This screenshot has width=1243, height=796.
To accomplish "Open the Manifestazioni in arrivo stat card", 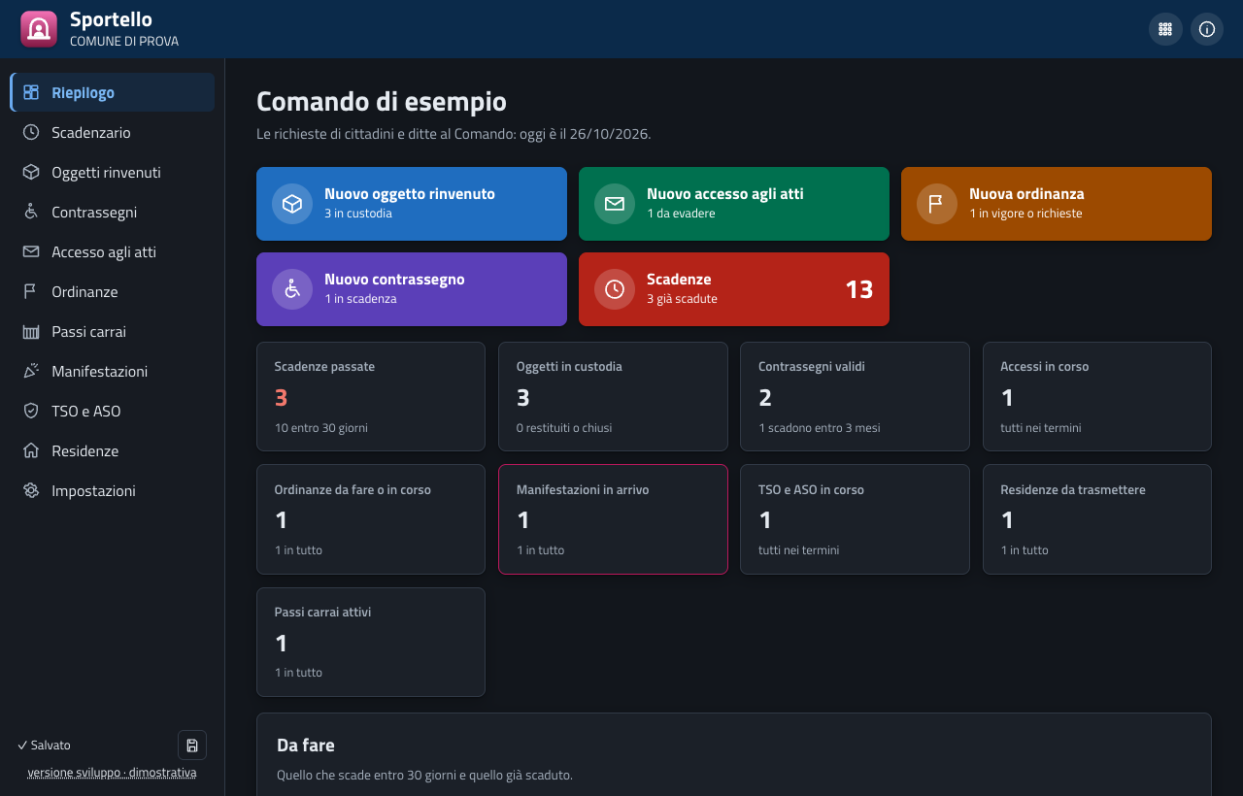I will click(x=613, y=519).
